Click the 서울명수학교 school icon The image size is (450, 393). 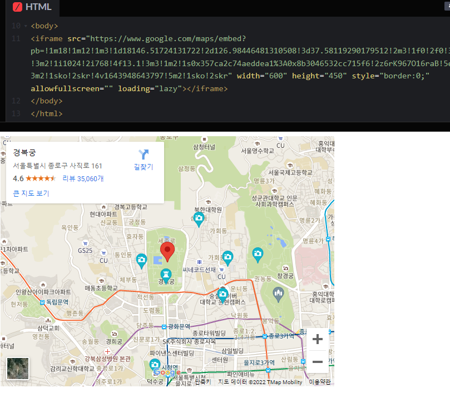point(258,143)
